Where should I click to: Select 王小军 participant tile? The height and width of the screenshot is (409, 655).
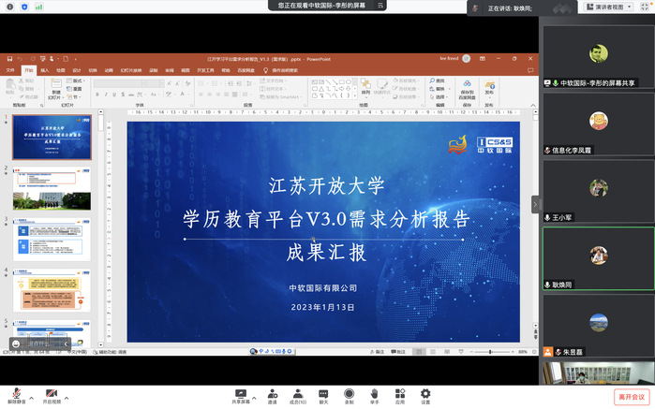tap(599, 192)
